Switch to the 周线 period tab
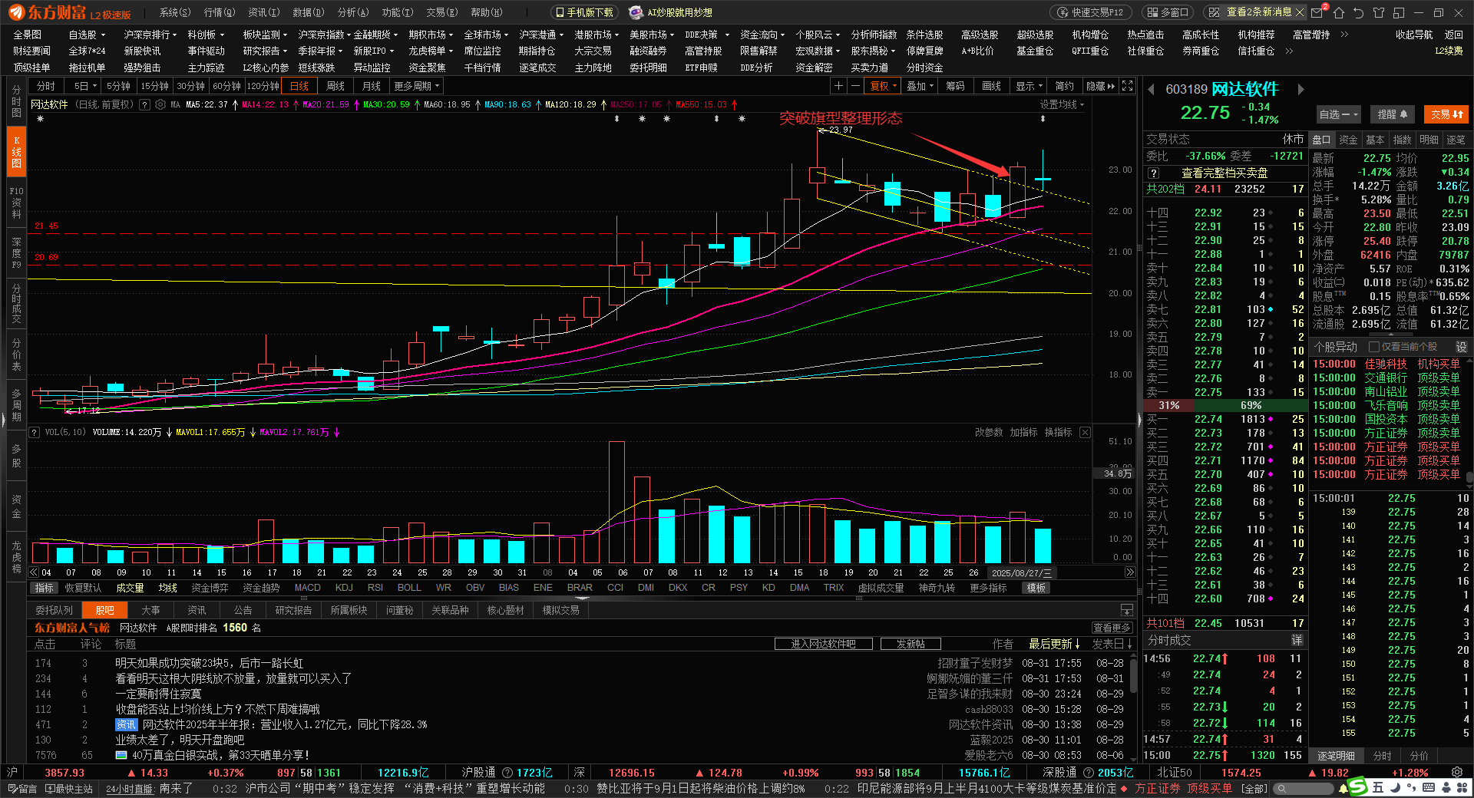 (x=335, y=86)
